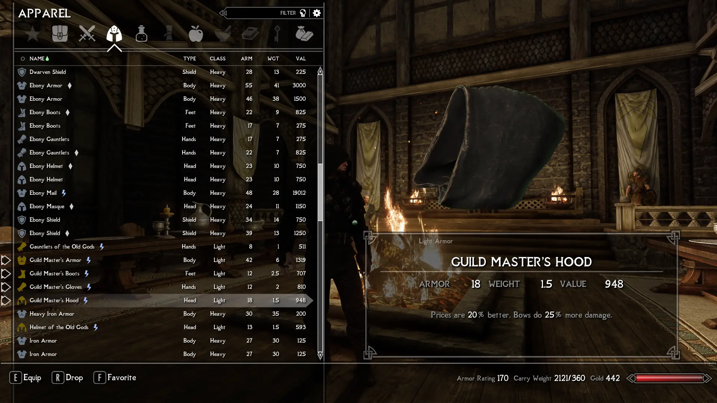Select the Books category icon

[250, 34]
